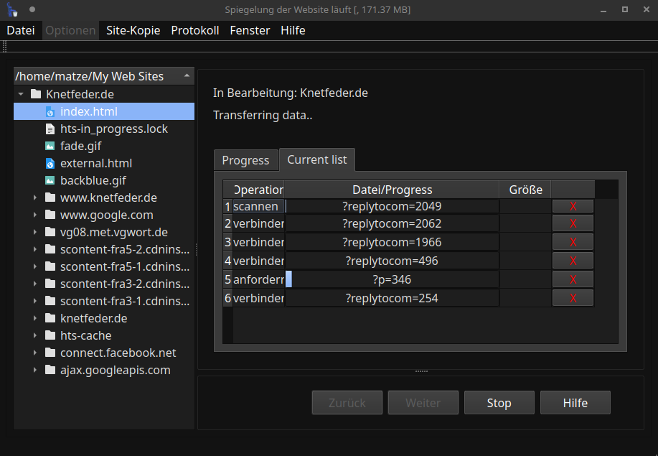
Task: Click the Knetfeder.de root folder icon
Action: click(x=36, y=95)
